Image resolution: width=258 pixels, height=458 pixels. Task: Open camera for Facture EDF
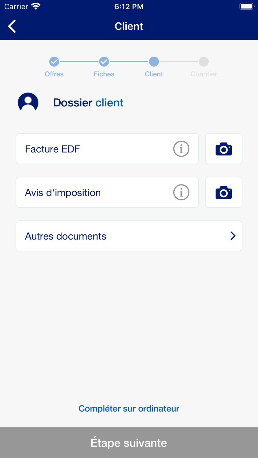pyautogui.click(x=224, y=149)
